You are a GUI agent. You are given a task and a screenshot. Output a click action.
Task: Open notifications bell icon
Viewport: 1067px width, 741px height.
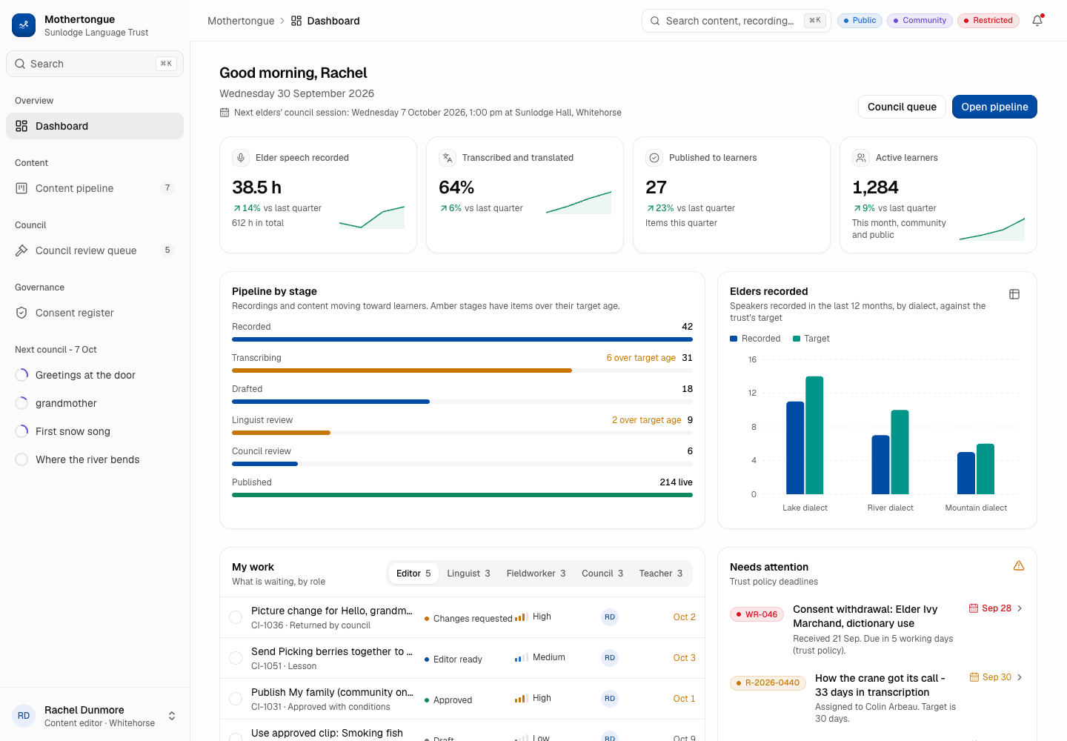click(x=1037, y=21)
